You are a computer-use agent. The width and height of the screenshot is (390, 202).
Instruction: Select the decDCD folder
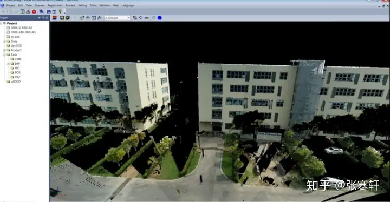tap(16, 46)
